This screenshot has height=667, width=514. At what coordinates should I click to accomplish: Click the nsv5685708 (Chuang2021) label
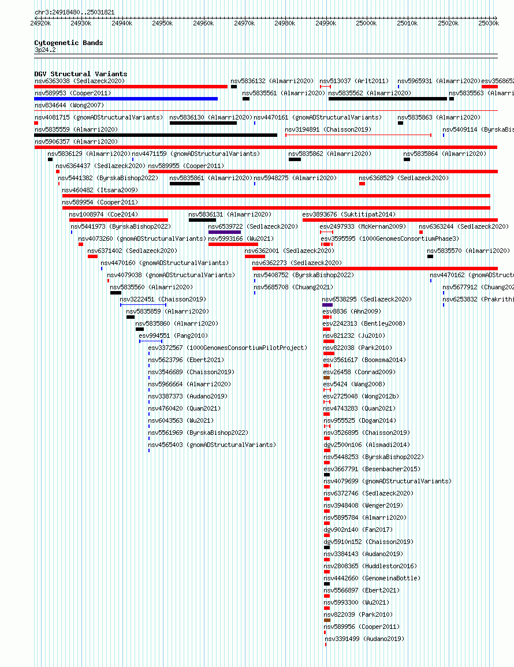coord(293,286)
